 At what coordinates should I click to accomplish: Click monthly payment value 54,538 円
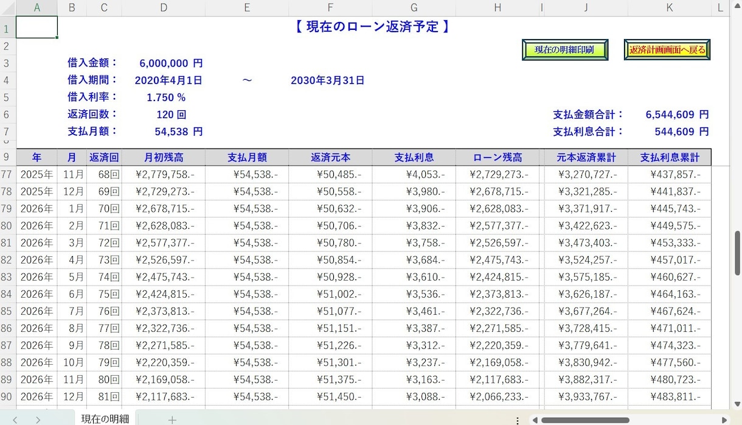click(x=179, y=131)
